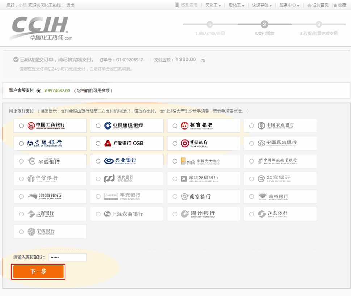Screen dimensions: 351x296
Task: Click the 广发银行 CGB logo
Action: (x=123, y=143)
